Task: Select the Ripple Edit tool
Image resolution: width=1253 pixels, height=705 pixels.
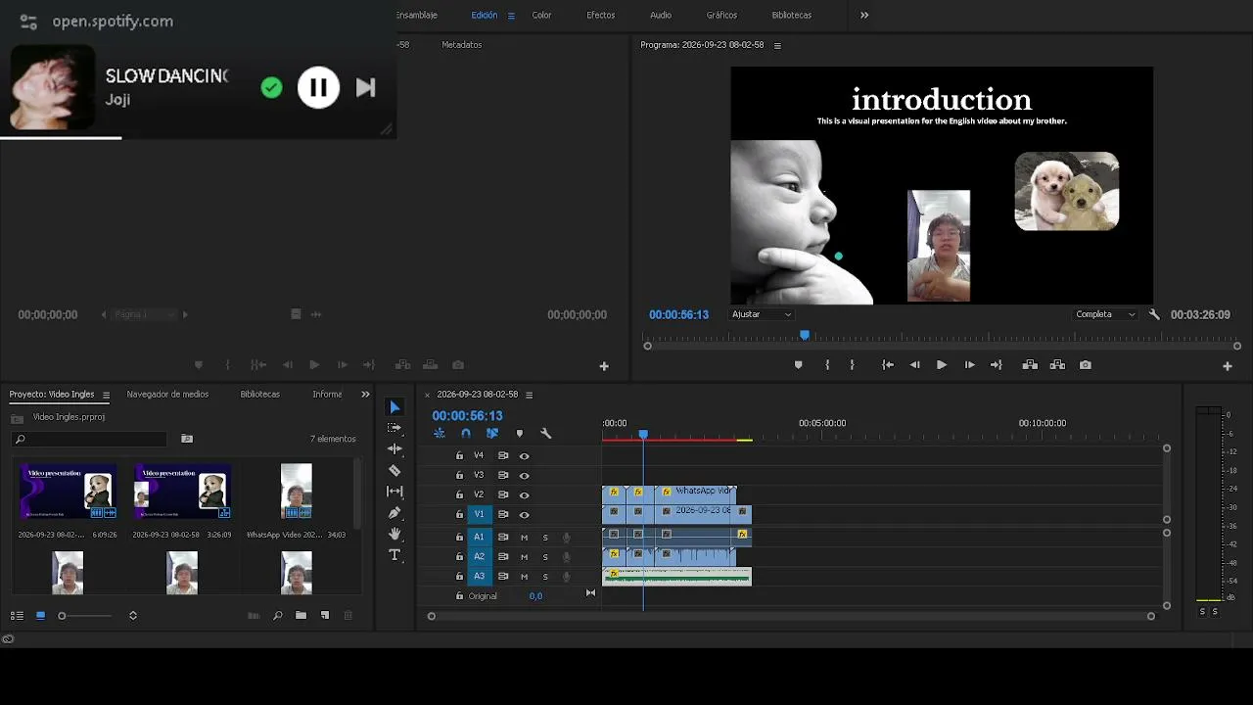Action: tap(394, 448)
